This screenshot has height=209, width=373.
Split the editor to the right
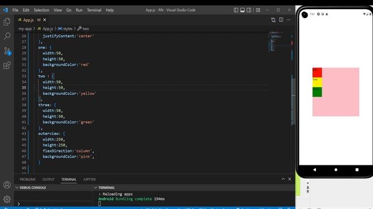tap(281, 20)
